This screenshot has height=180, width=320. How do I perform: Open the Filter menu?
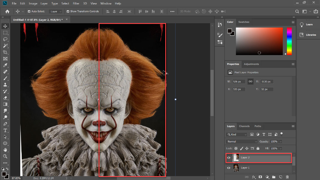(76, 3)
